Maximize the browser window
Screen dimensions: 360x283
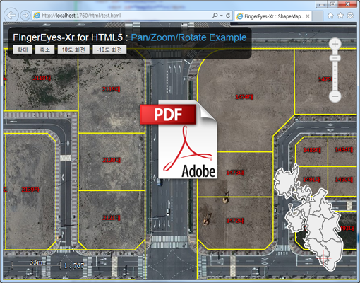332,4
